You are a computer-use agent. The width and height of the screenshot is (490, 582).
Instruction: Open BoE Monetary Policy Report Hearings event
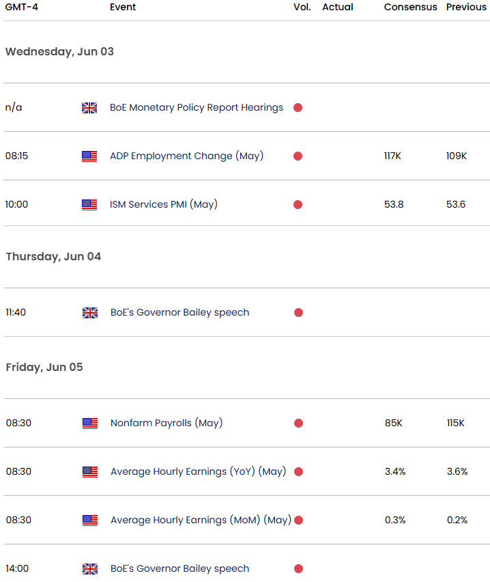[x=197, y=108]
